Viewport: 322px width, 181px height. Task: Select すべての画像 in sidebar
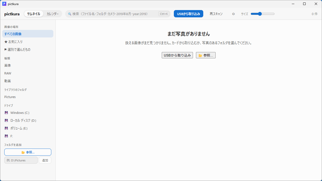[x=28, y=34]
